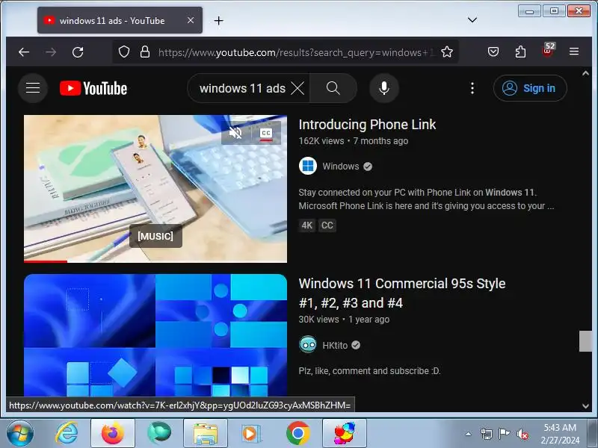Click the muted volume tray icon

pos(522,434)
